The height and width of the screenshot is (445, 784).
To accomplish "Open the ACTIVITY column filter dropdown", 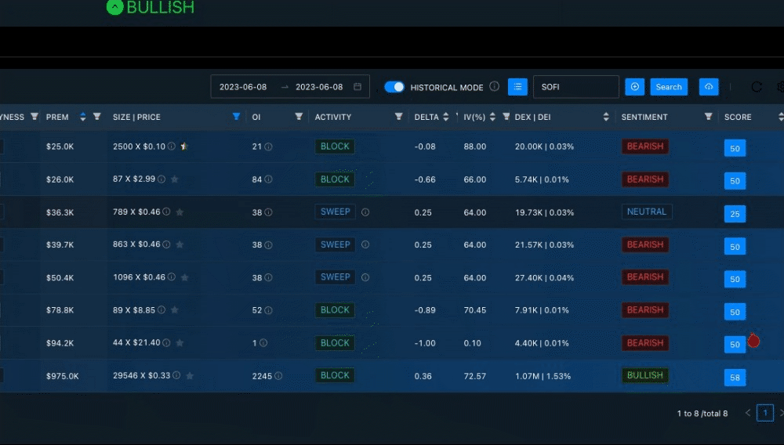I will coord(398,117).
